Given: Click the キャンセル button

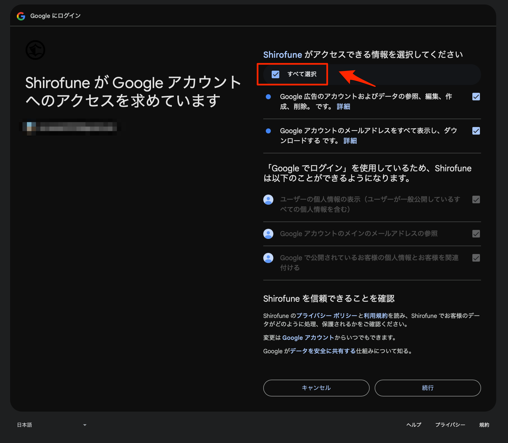Looking at the screenshot, I should pos(316,388).
